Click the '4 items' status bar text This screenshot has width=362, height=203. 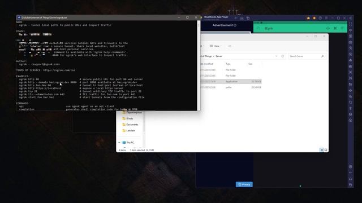coord(122,150)
